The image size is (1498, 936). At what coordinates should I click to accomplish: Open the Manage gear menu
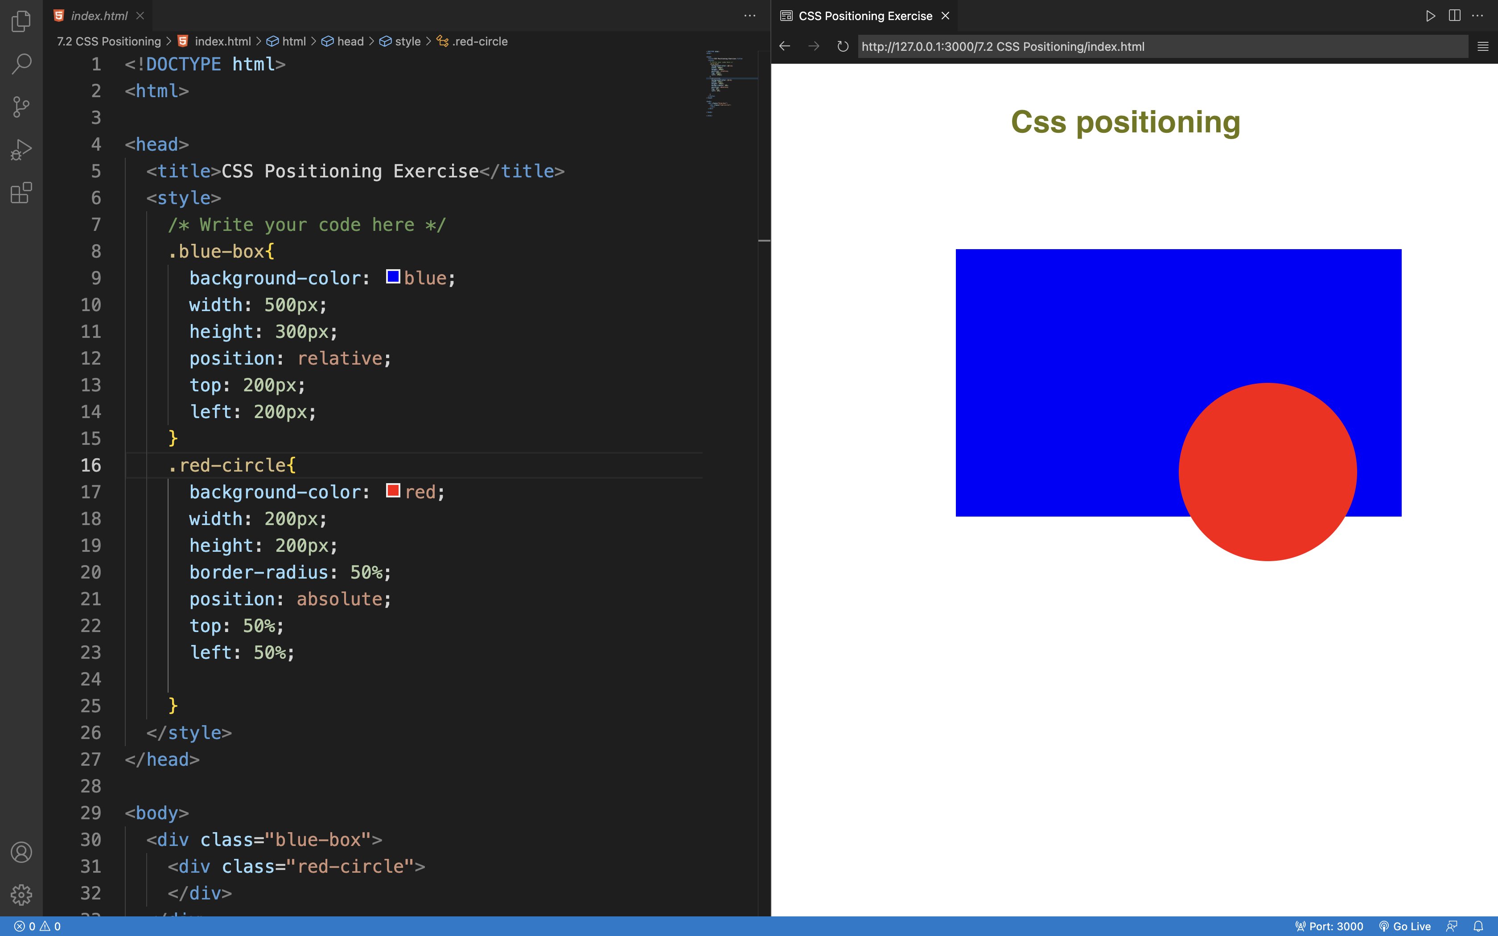click(x=21, y=895)
